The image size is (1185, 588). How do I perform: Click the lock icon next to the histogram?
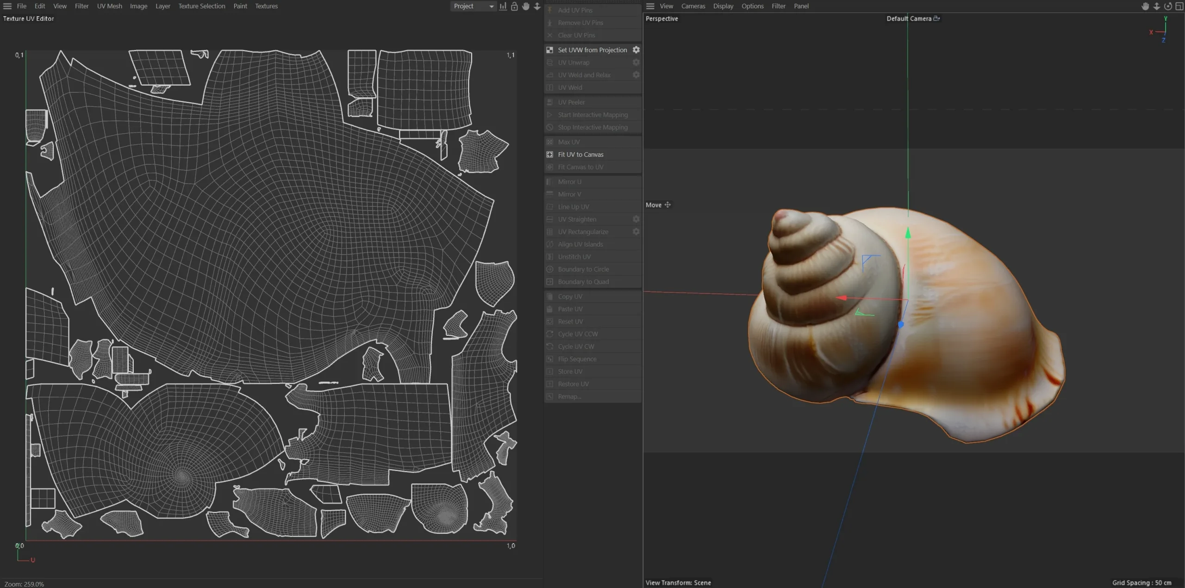pos(514,6)
